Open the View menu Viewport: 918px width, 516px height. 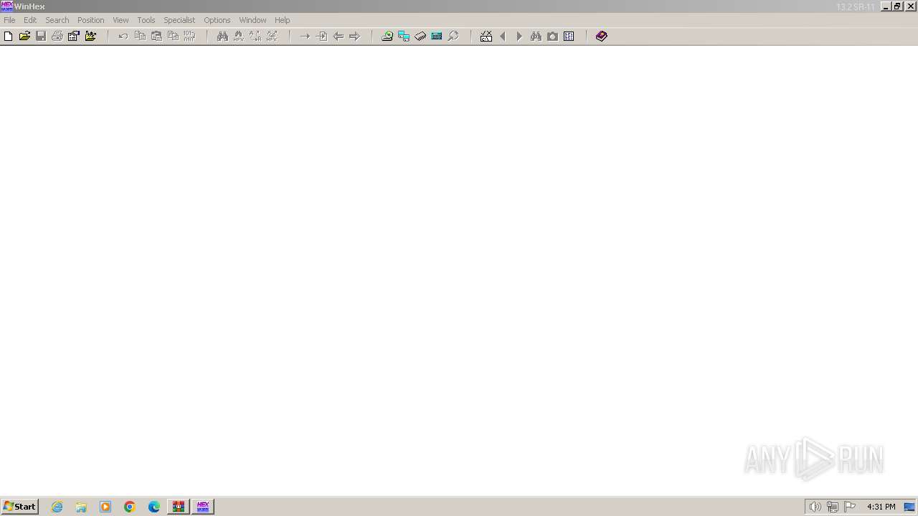[120, 20]
